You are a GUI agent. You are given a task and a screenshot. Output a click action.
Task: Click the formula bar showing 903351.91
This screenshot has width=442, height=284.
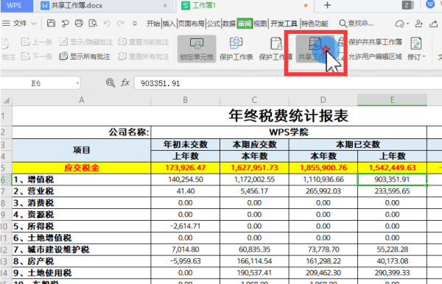pyautogui.click(x=288, y=83)
